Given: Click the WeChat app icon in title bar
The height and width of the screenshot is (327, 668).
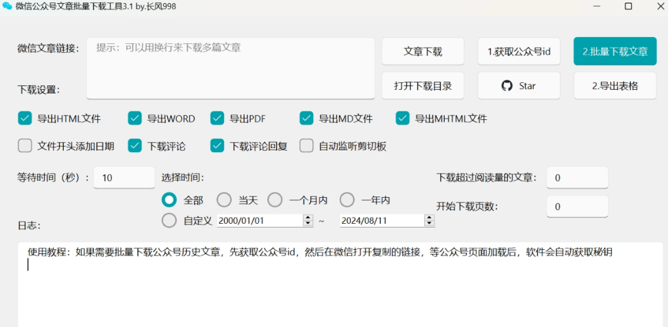Looking at the screenshot, I should (7, 6).
